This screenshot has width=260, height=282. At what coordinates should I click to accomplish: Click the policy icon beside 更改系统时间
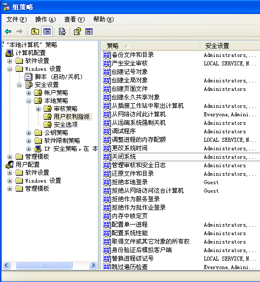pyautogui.click(x=106, y=148)
